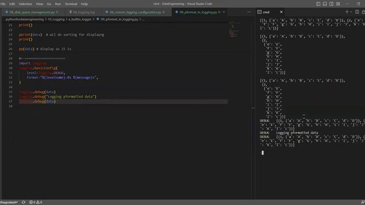This screenshot has width=365, height=205.
Task: Toggle the primary side bar layout icon
Action: (x=318, y=4)
